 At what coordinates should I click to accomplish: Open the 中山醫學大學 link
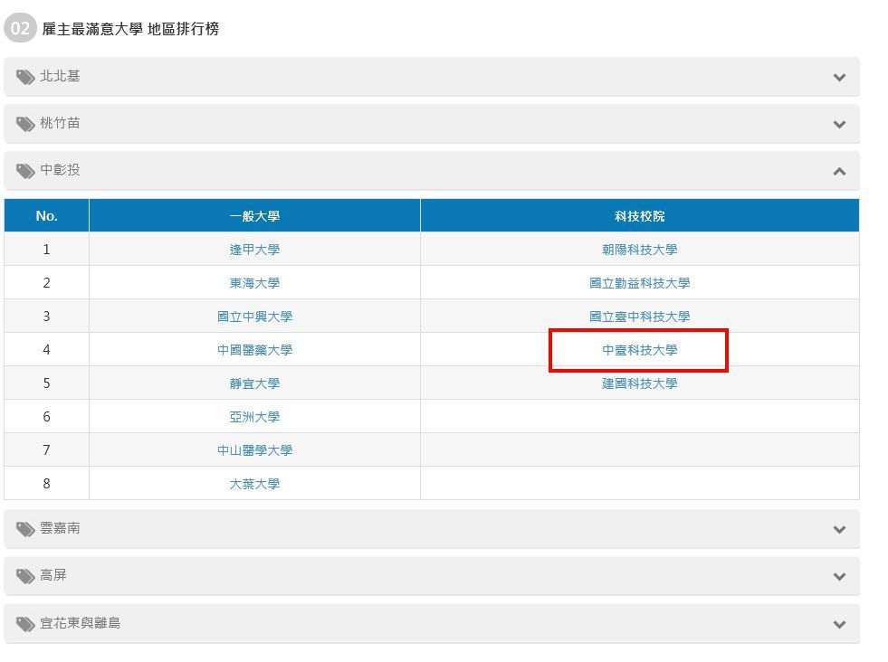pyautogui.click(x=254, y=449)
